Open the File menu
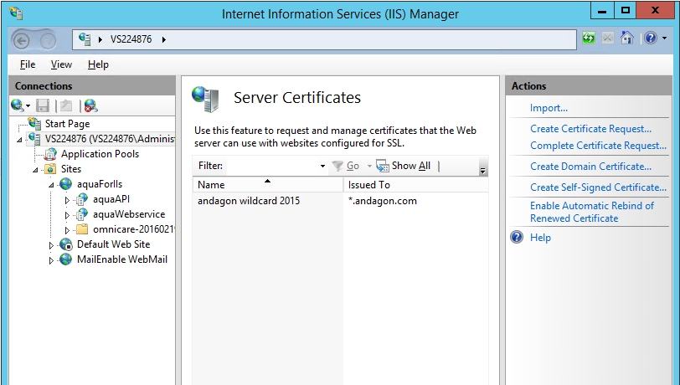Viewport: 680px width, 385px height. [x=28, y=64]
